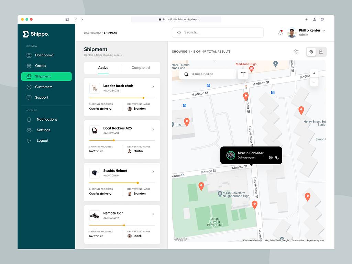352x264 pixels.
Task: Expand Ladder back chair details chevron
Action: [x=153, y=87]
